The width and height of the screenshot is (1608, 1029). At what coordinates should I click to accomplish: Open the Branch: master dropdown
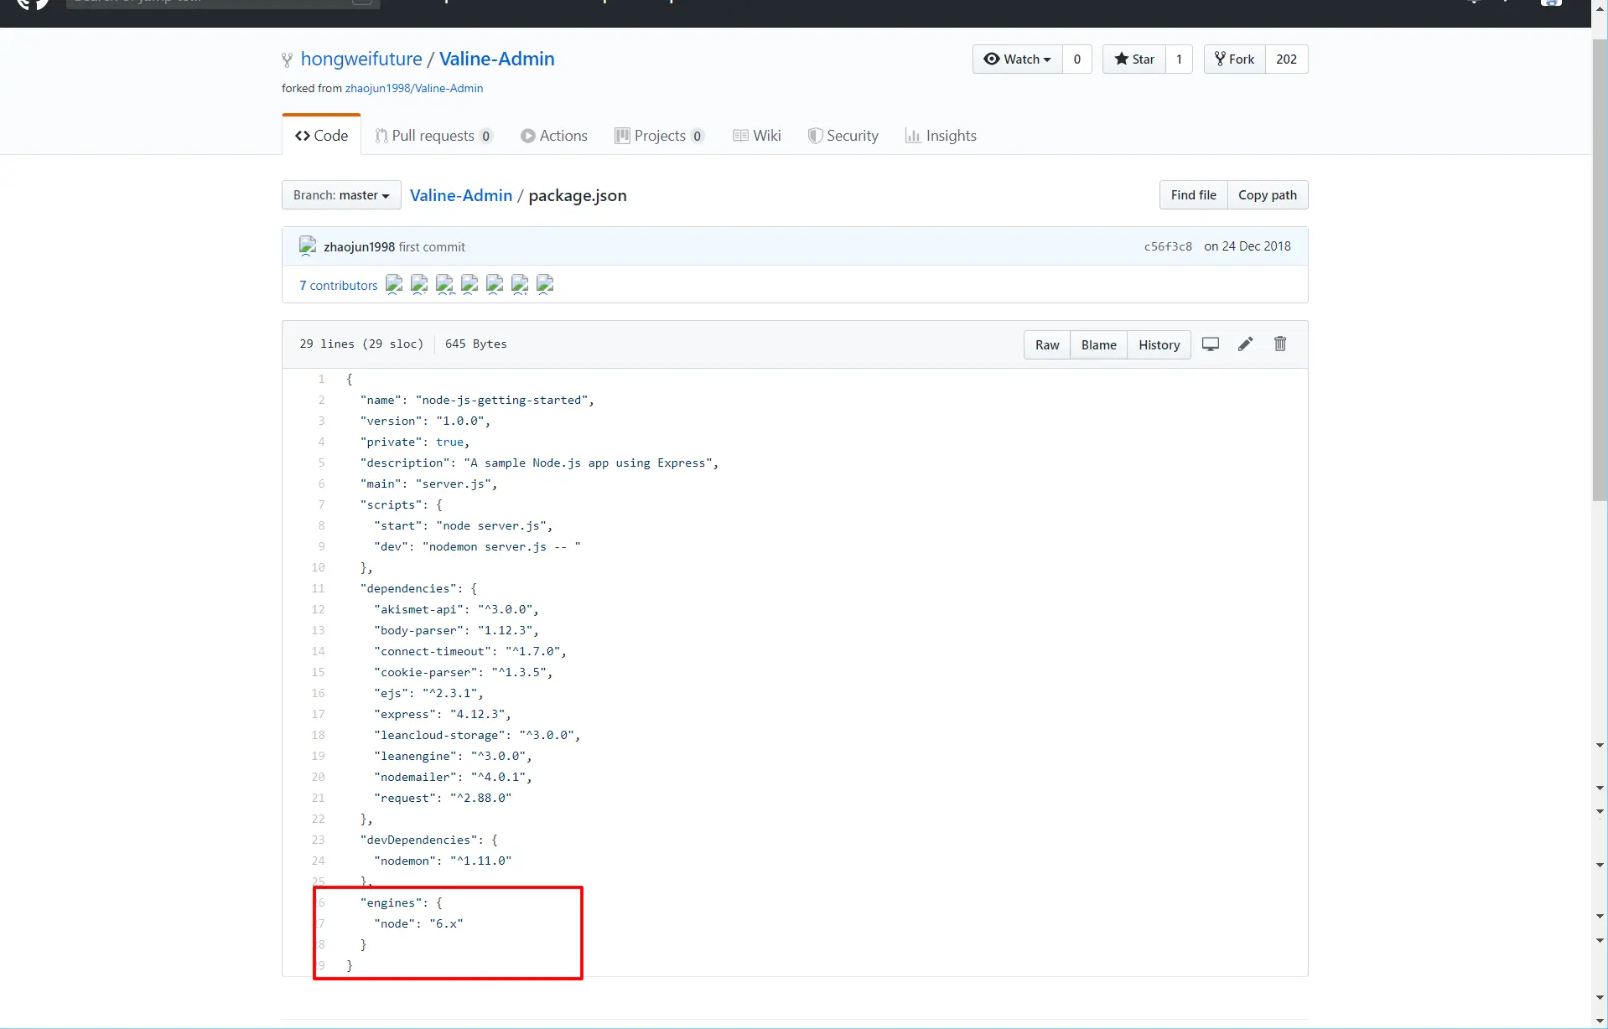341,195
